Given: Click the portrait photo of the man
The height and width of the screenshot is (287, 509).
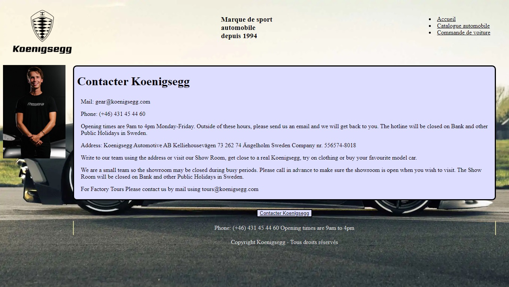Looking at the screenshot, I should [34, 112].
